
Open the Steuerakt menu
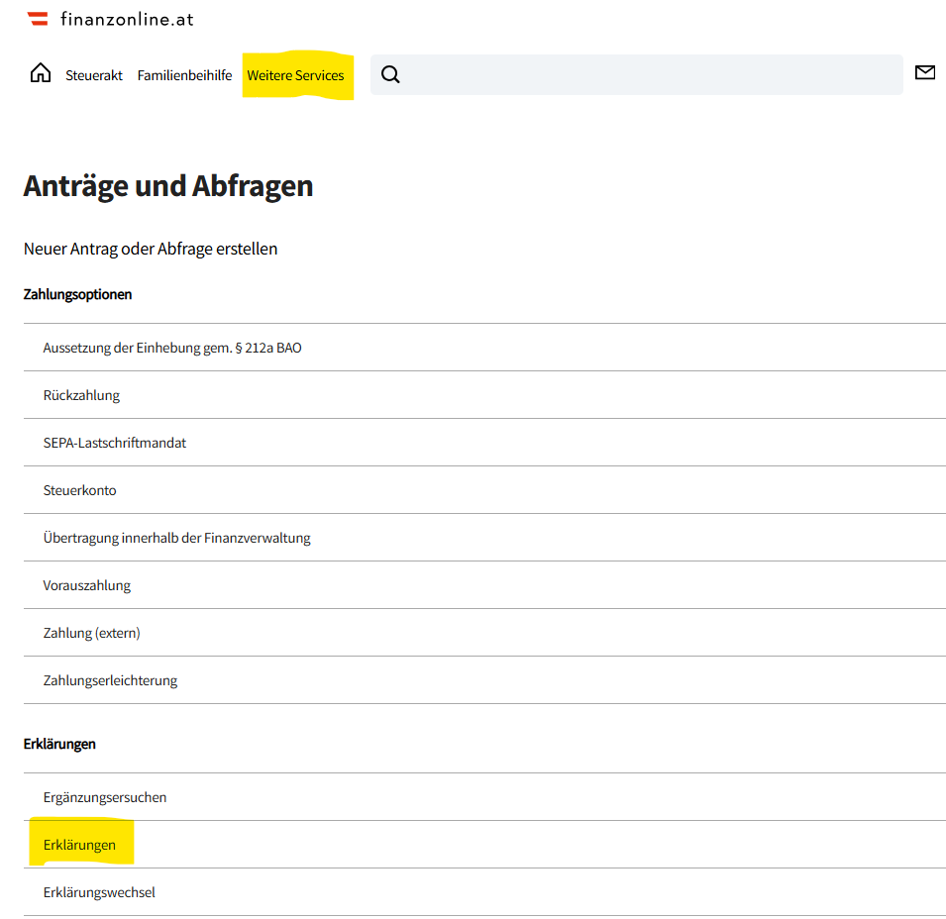(x=94, y=75)
